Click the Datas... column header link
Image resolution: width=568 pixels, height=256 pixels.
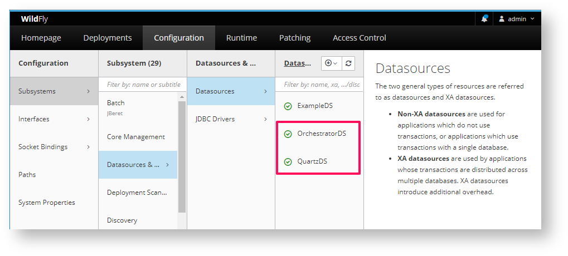point(298,63)
